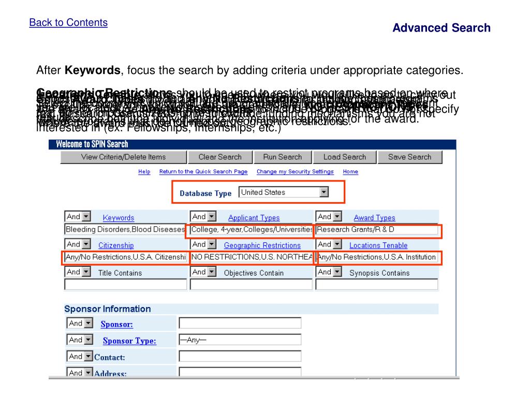
Task: Open the Keywords link
Action: pyautogui.click(x=119, y=218)
